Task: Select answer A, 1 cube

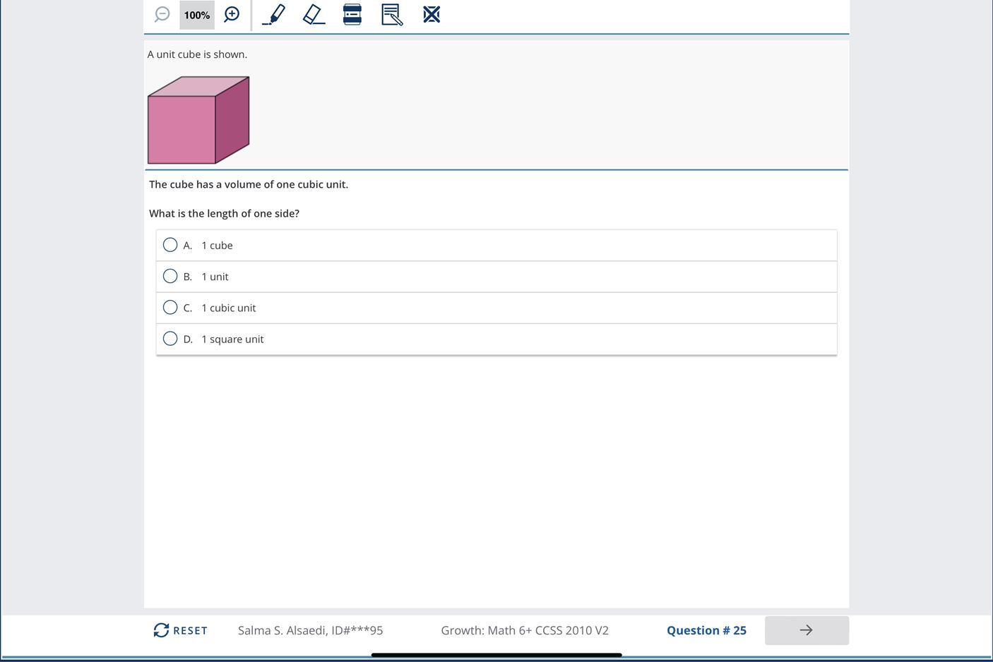Action: (496, 246)
